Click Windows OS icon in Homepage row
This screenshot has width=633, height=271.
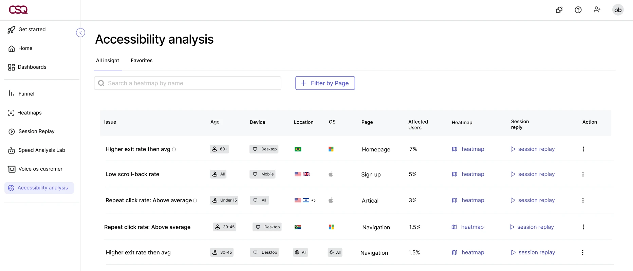[x=331, y=149]
